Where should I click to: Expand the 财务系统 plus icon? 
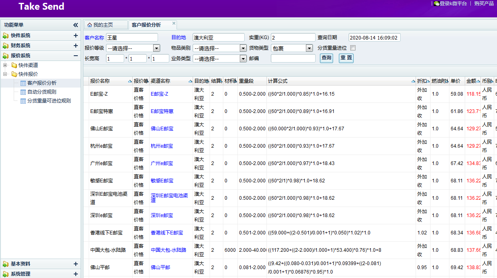coord(75,46)
